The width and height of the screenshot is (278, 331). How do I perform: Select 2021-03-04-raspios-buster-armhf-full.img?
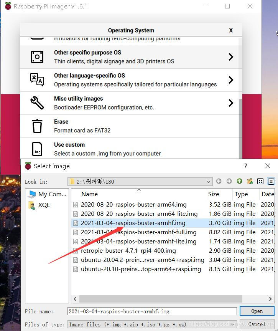[x=138, y=232]
